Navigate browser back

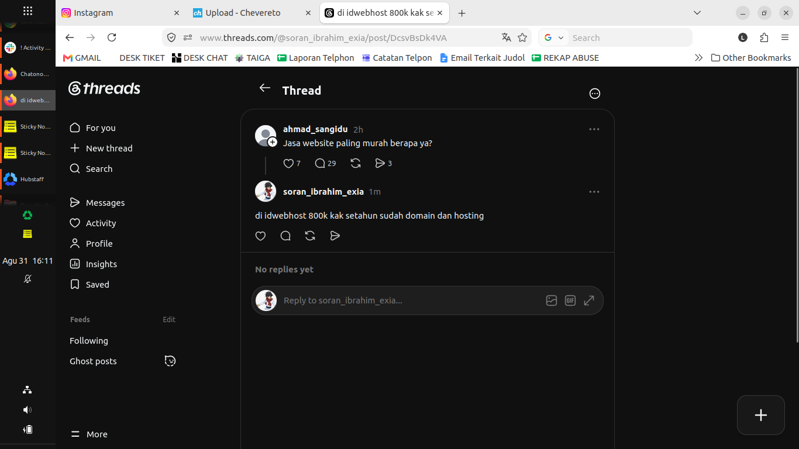70,37
